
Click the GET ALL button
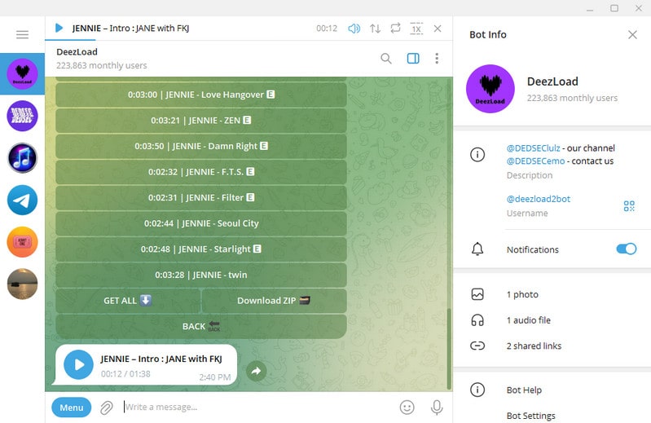pyautogui.click(x=128, y=301)
